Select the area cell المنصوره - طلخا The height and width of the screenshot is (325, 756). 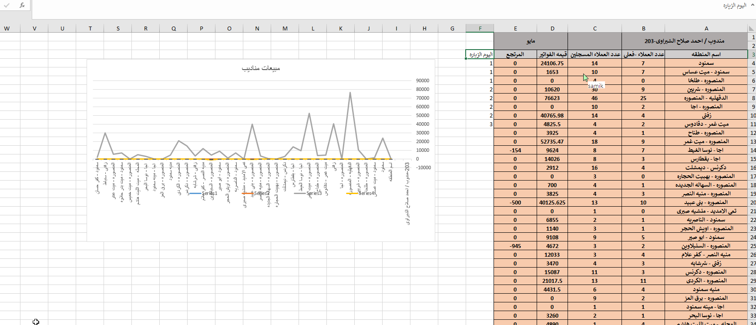point(706,80)
